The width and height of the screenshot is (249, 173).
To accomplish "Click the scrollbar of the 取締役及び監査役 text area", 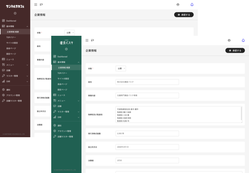I will coord(241,114).
